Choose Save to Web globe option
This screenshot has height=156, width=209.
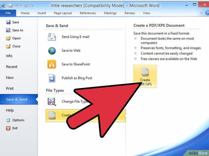(x=71, y=50)
